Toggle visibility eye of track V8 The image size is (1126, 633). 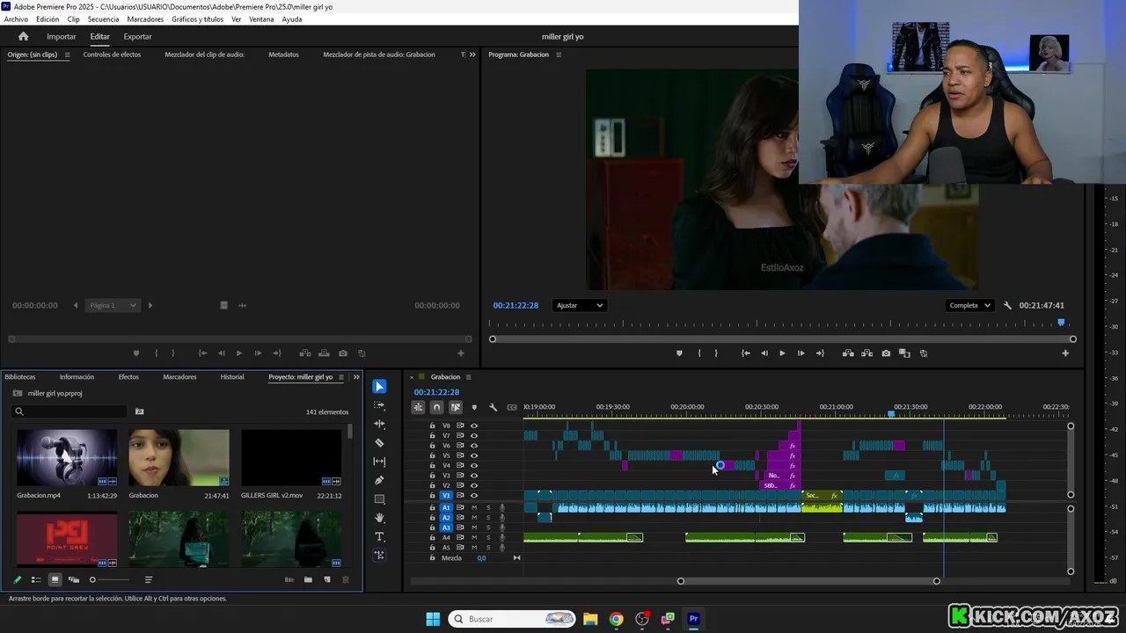click(x=474, y=426)
